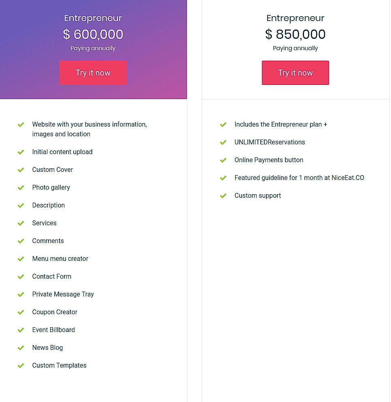Click the Includes the Entrepreneur plan + line
This screenshot has width=391, height=402.
(280, 125)
